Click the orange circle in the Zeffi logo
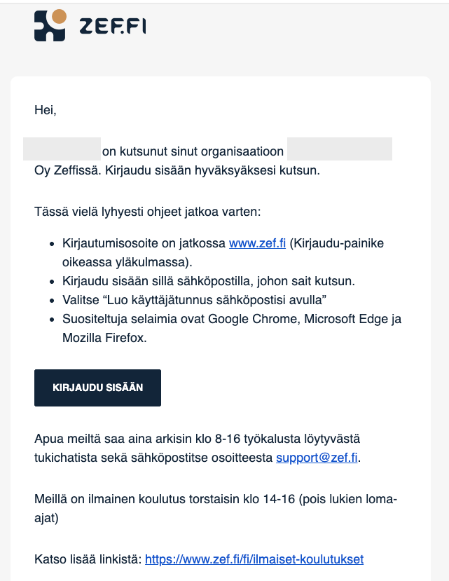 click(59, 17)
